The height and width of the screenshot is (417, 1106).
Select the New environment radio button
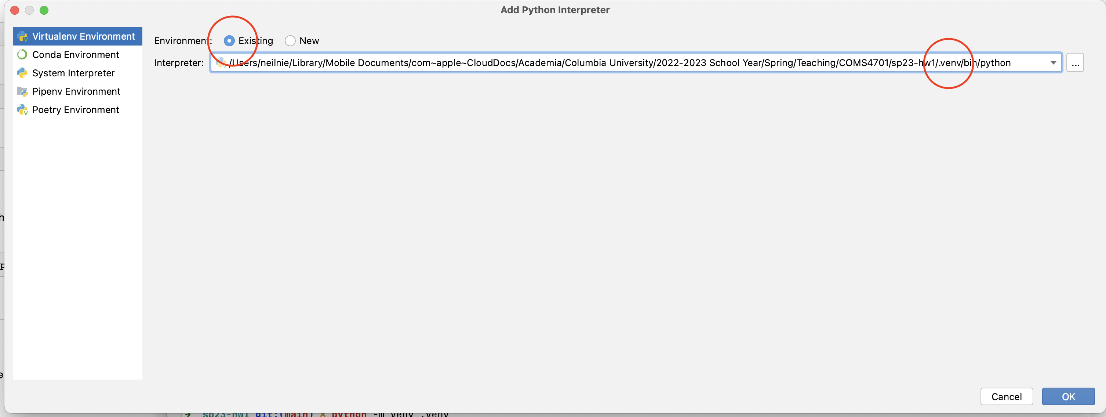pos(290,41)
